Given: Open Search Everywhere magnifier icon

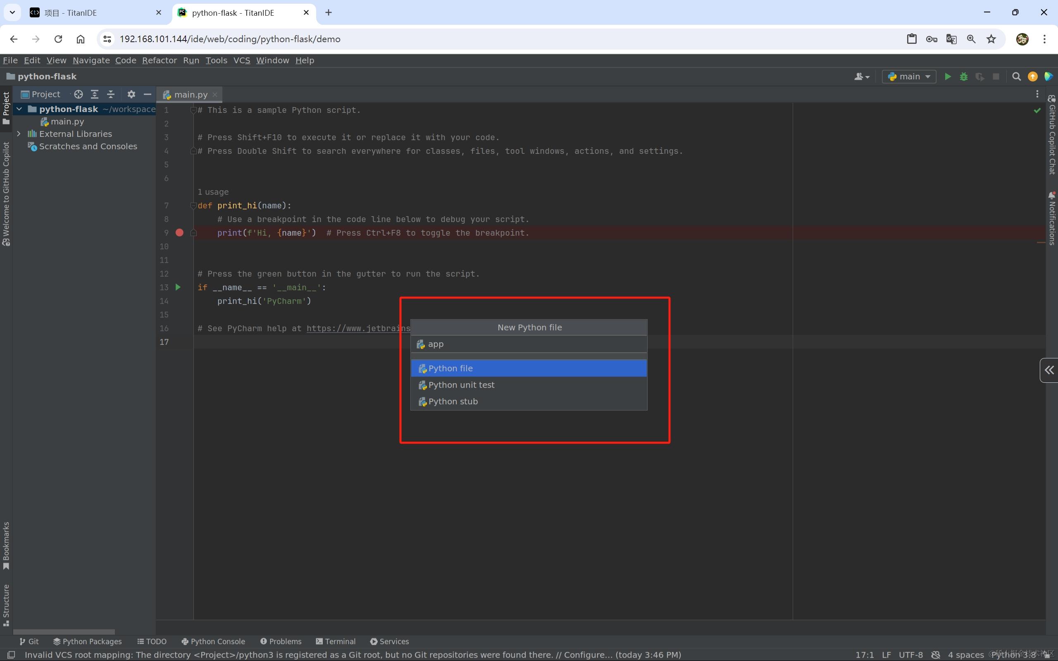Looking at the screenshot, I should [1017, 76].
